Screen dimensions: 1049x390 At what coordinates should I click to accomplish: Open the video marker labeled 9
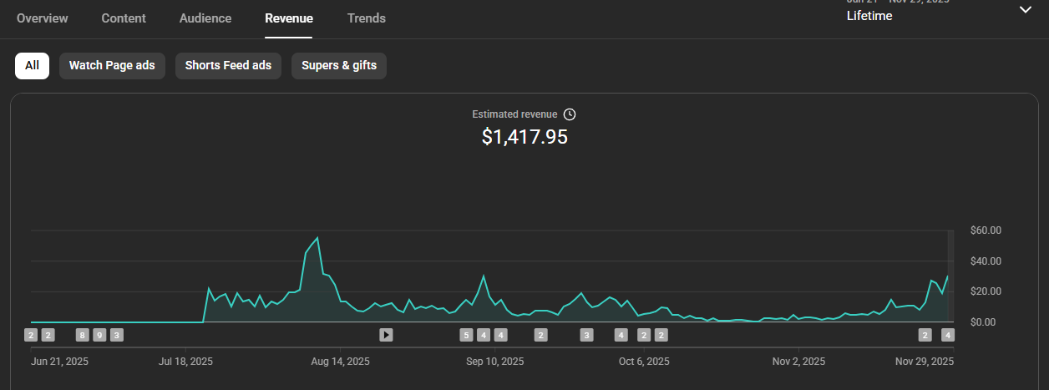99,335
